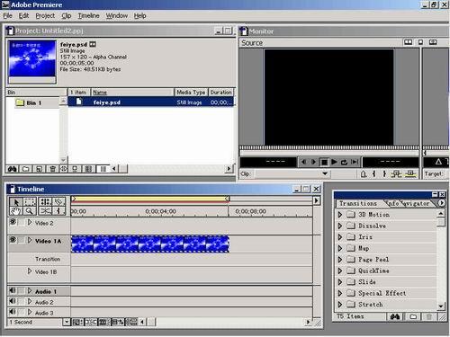Expand the Audio 1 track triangle

[30, 290]
